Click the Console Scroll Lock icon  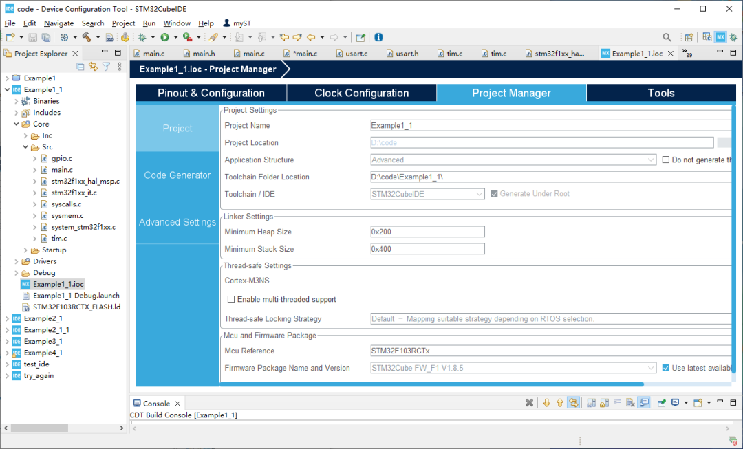[604, 402]
